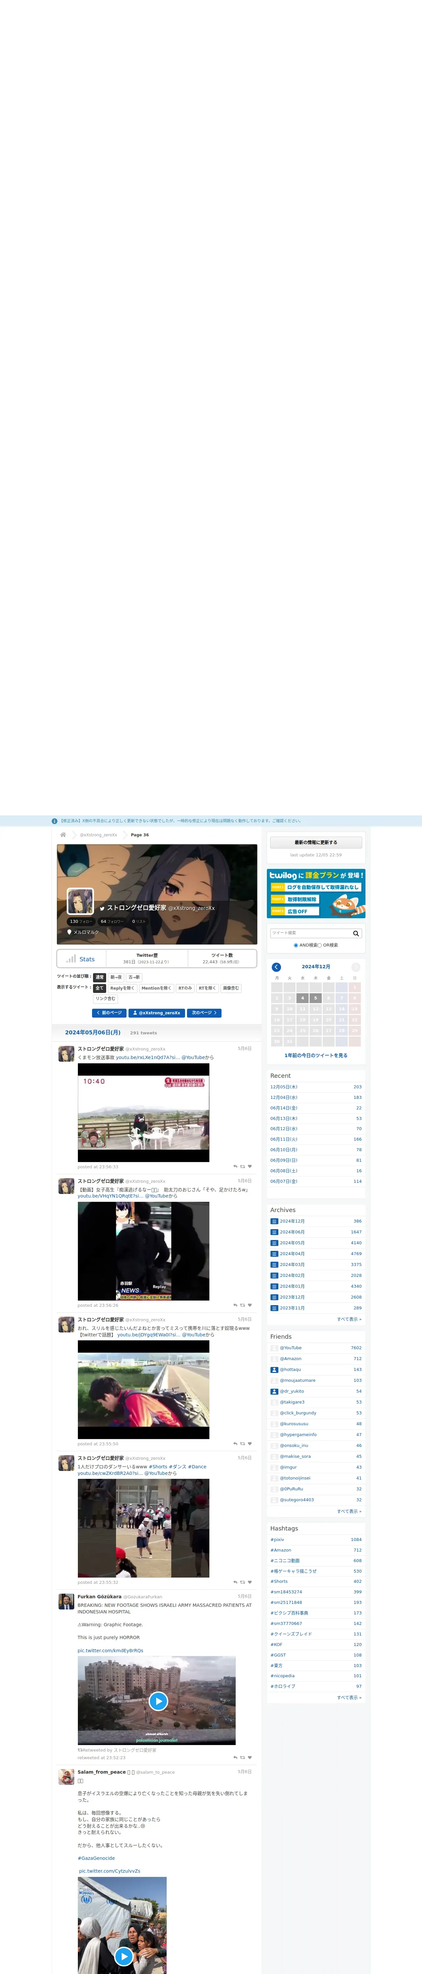Open the twilog 課金プラン banner
The width and height of the screenshot is (422, 1974).
(316, 894)
